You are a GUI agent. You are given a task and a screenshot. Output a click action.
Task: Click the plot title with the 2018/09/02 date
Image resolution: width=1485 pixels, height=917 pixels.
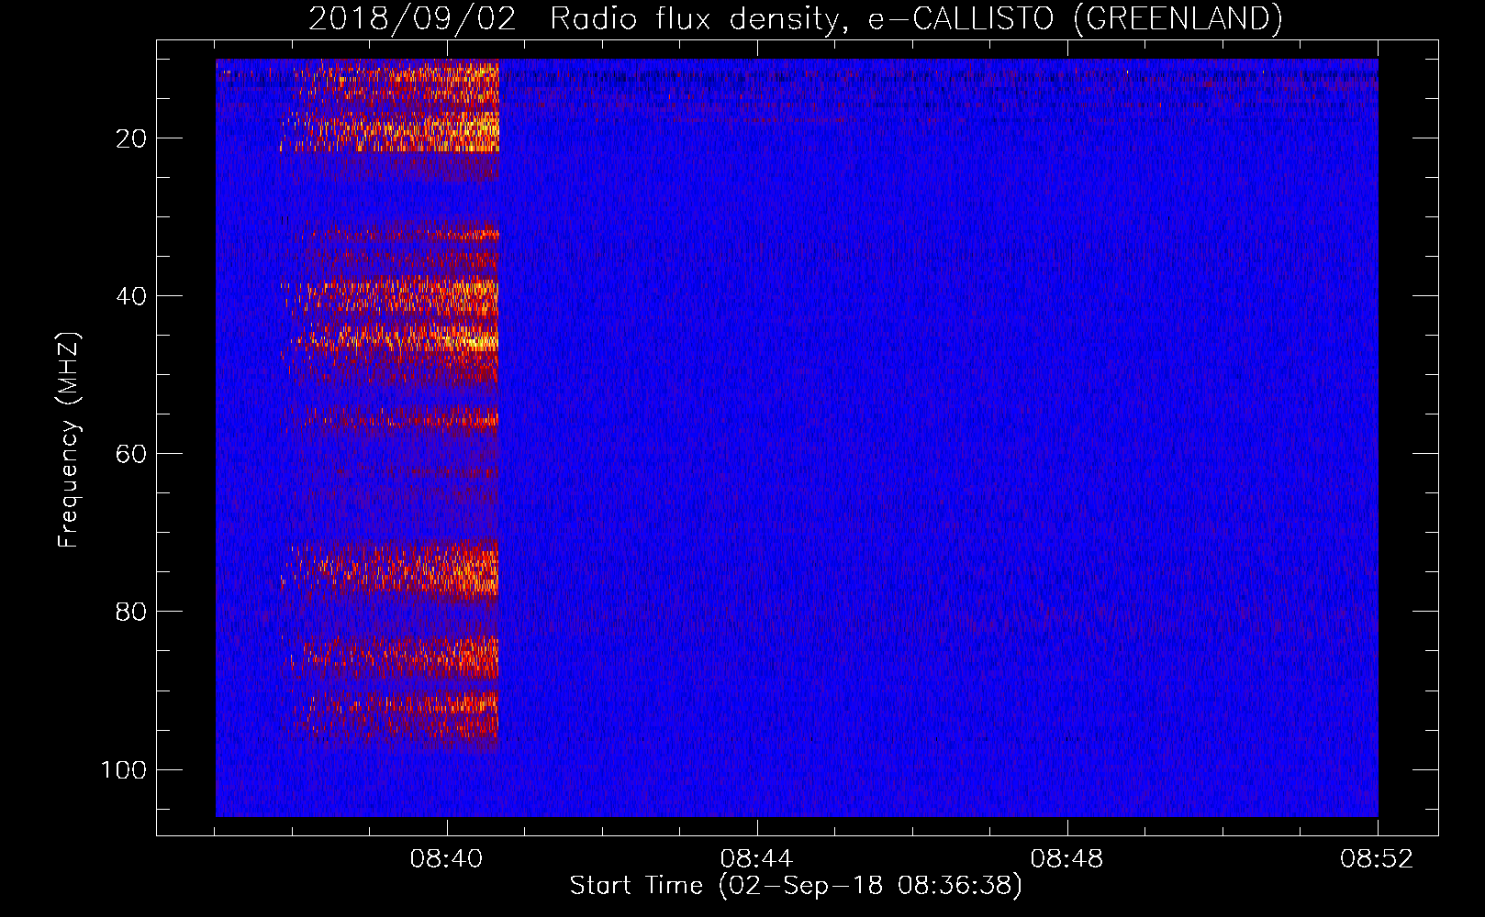tap(795, 19)
